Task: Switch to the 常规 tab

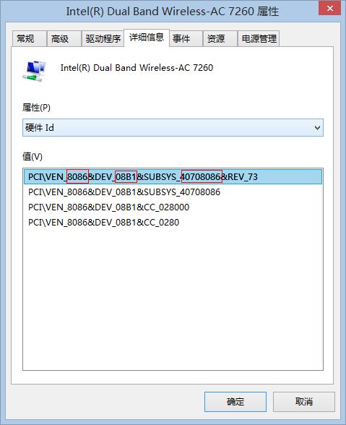Action: (x=30, y=38)
